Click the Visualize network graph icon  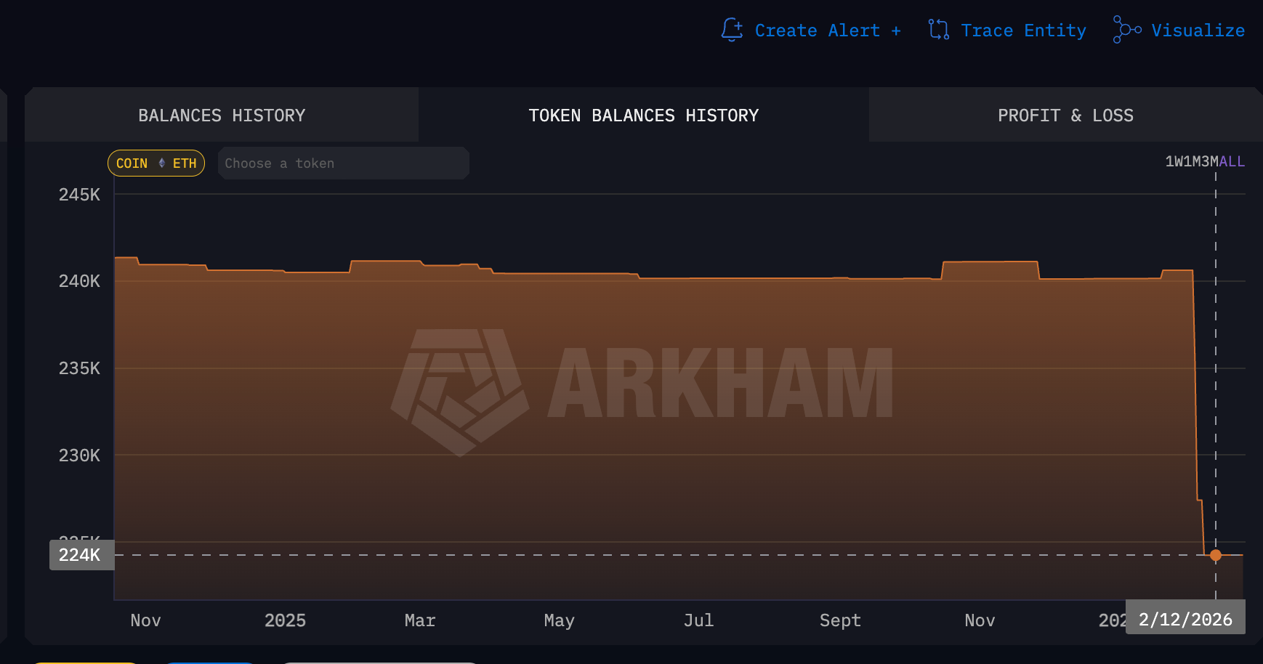[x=1126, y=30]
